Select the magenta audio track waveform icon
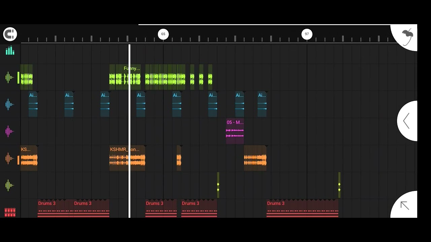431x242 pixels. [9, 131]
